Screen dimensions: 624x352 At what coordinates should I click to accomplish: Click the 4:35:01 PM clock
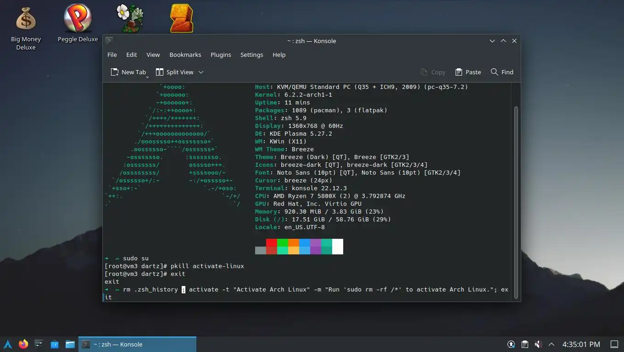point(581,344)
